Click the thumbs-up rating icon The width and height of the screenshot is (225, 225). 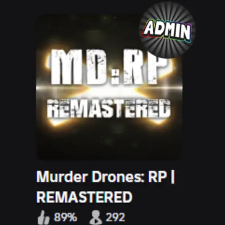tap(43, 217)
